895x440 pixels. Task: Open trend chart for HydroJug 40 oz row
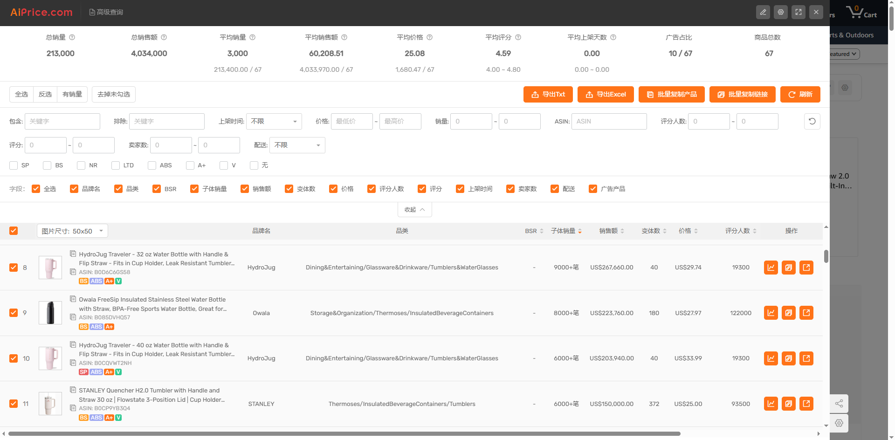click(x=771, y=358)
